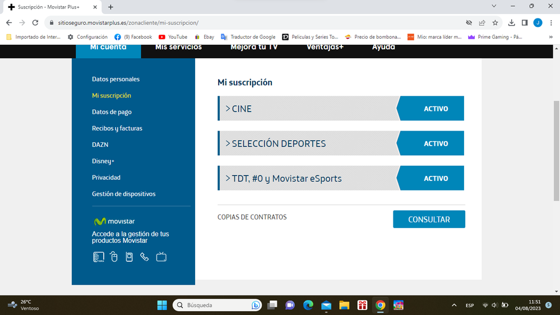Open Chrome's three-dot menu
Screen dimensions: 560x315
click(551, 22)
